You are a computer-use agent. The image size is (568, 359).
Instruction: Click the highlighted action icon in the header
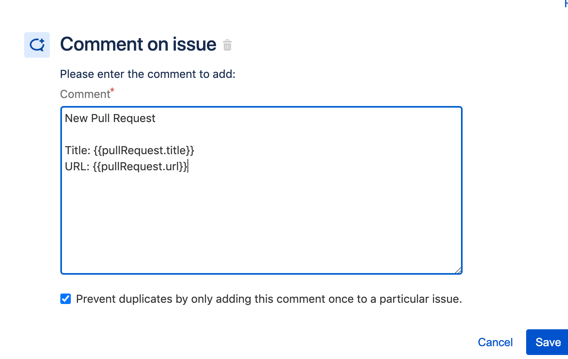point(37,45)
